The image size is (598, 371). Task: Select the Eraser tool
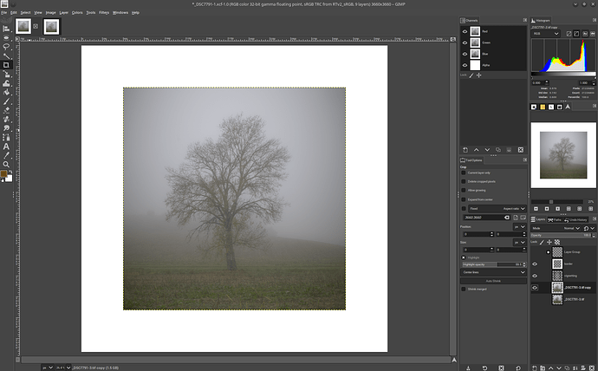click(6, 110)
